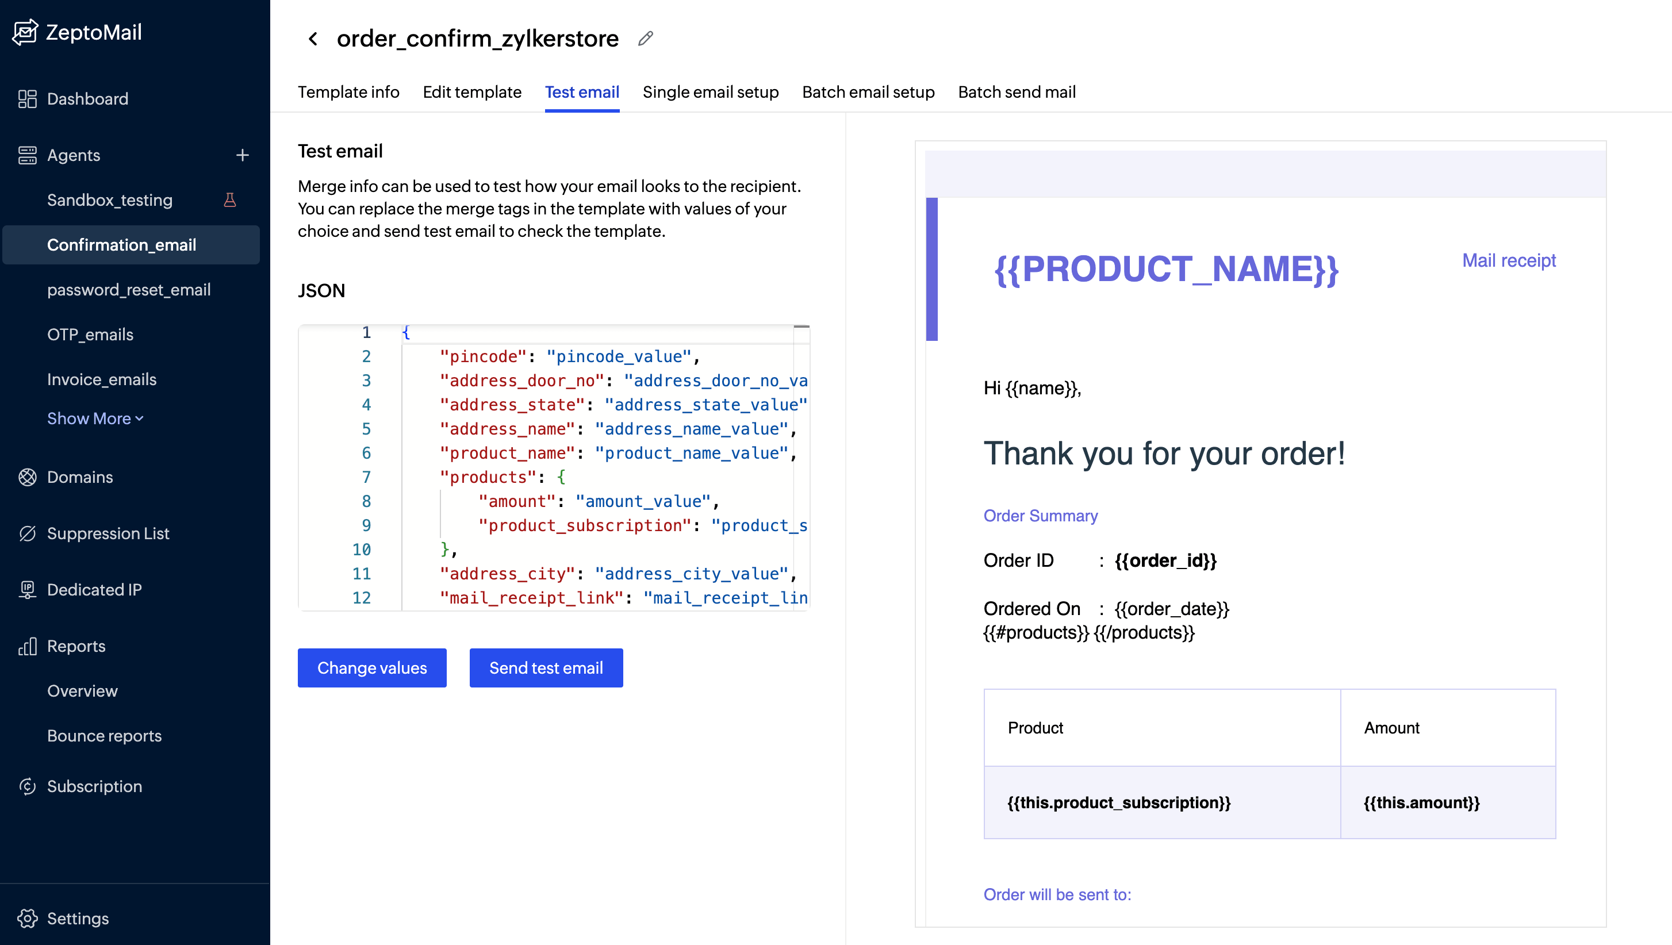
Task: Open the Edit template tab
Action: 472,92
